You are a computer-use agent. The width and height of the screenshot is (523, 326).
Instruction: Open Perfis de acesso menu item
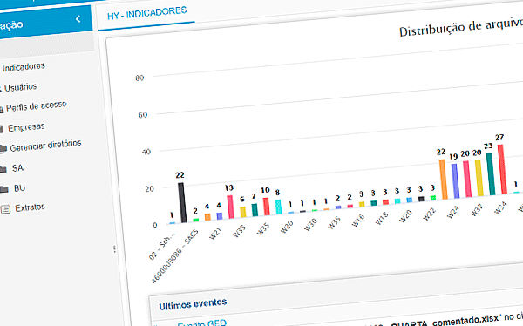36,106
